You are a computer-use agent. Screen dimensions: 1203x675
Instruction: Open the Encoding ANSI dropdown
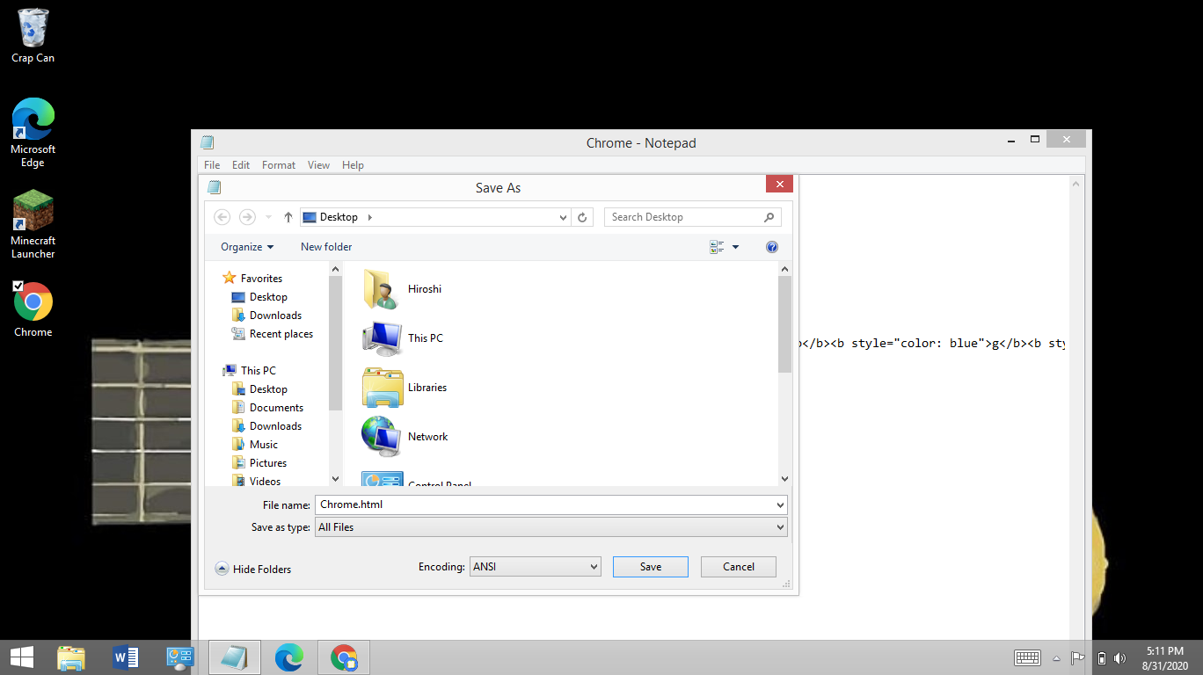(535, 567)
